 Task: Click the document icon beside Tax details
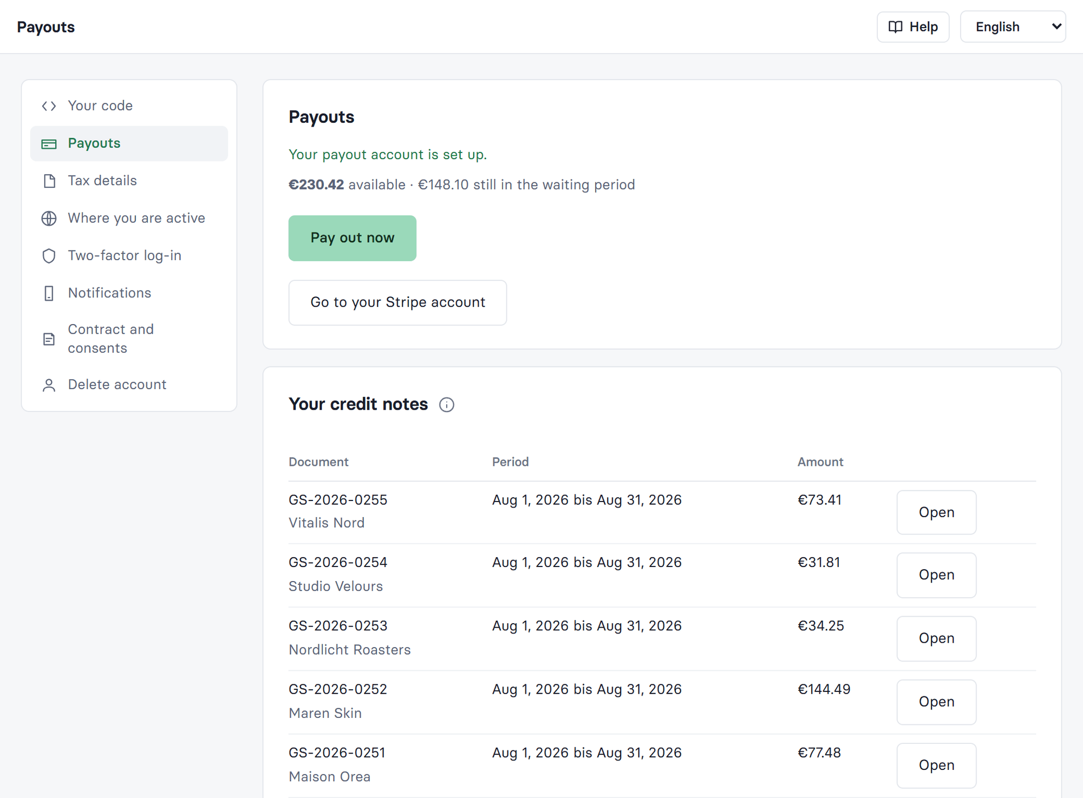(49, 181)
